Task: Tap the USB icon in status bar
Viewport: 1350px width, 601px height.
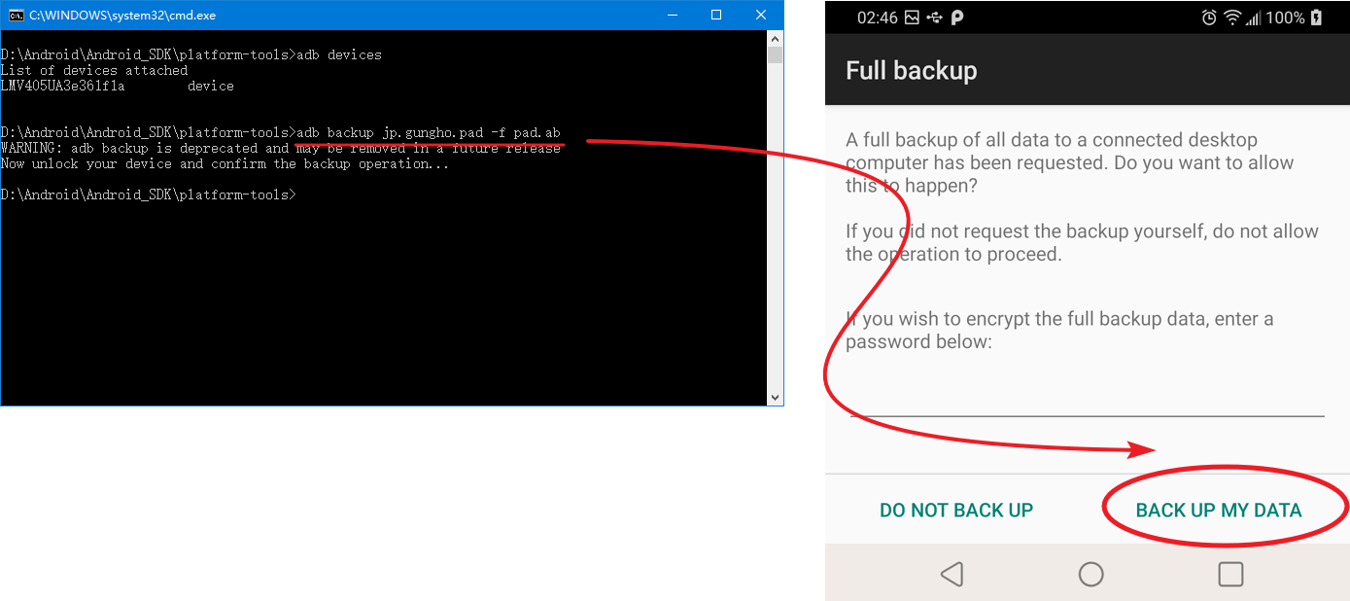Action: click(x=935, y=18)
